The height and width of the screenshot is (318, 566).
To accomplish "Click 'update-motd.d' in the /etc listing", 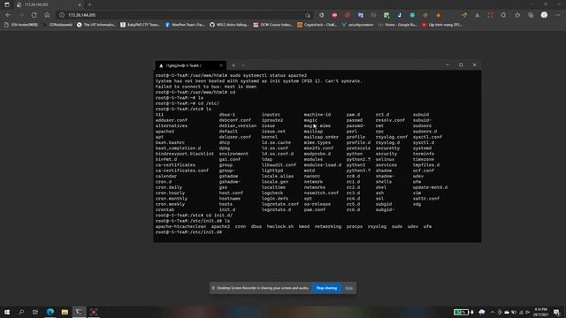I will pos(431,187).
